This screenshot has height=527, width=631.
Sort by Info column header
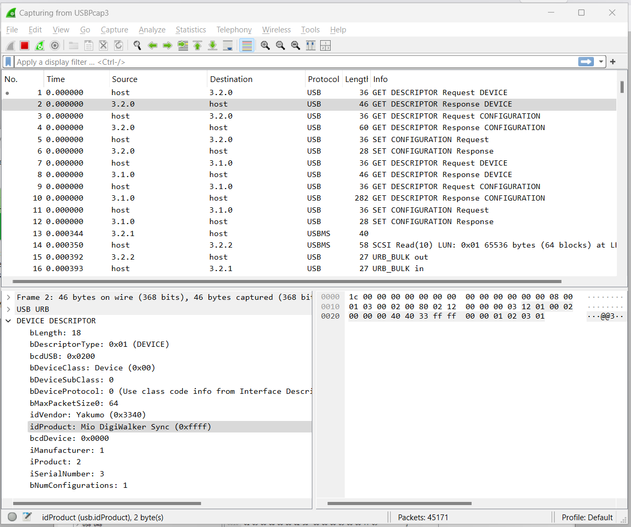[494, 79]
